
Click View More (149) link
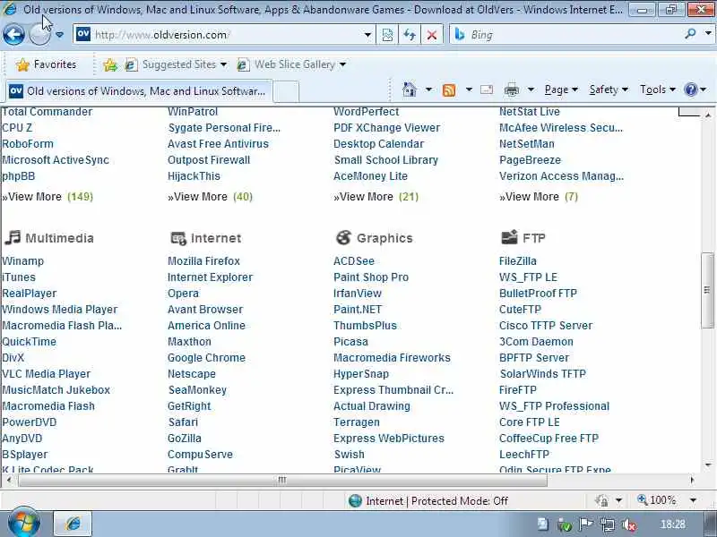48,197
